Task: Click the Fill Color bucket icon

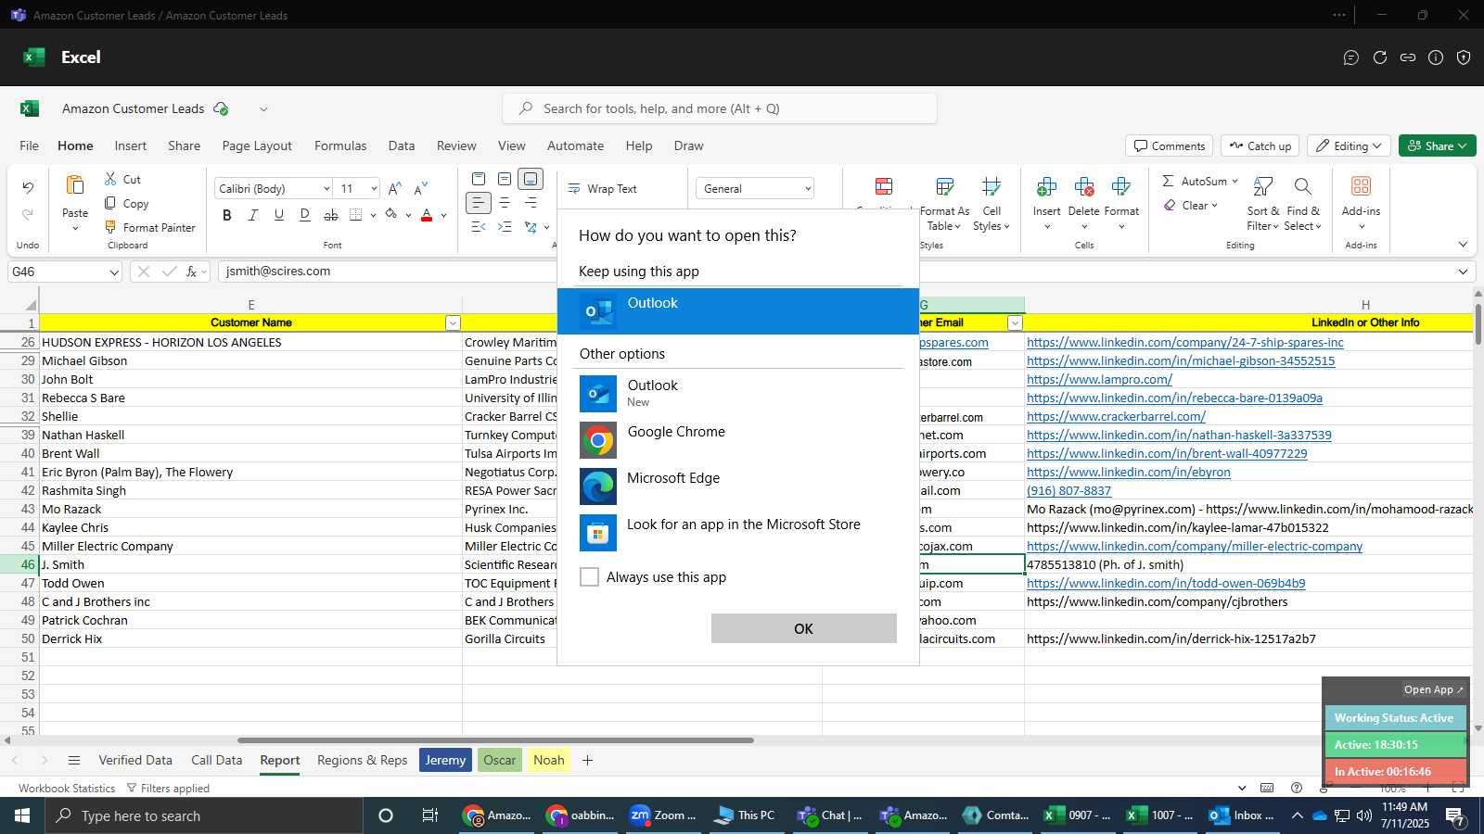Action: pos(391,215)
